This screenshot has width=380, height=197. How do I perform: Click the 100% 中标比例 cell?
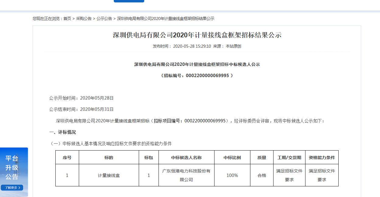[232, 175]
